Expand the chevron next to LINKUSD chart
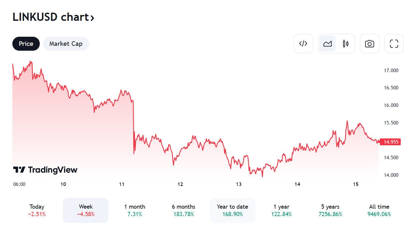 (93, 18)
